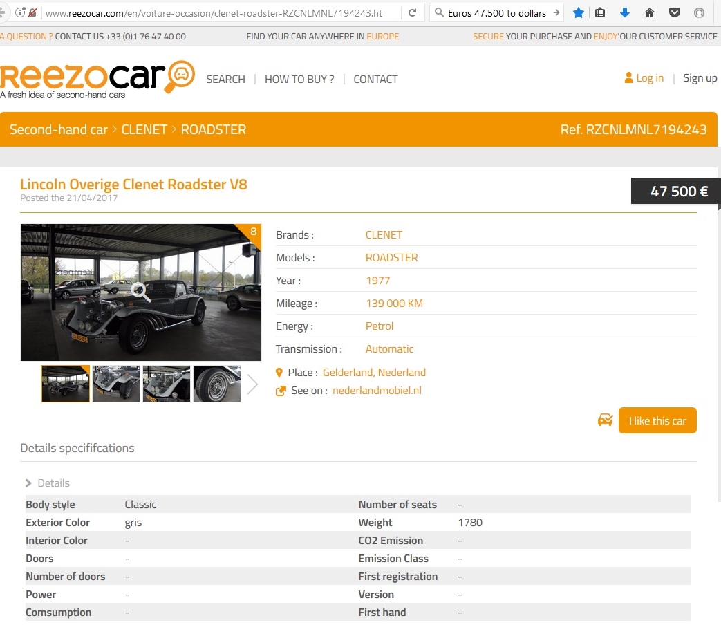The height and width of the screenshot is (625, 721).
Task: Click the photo count badge showing 8
Action: point(254,232)
